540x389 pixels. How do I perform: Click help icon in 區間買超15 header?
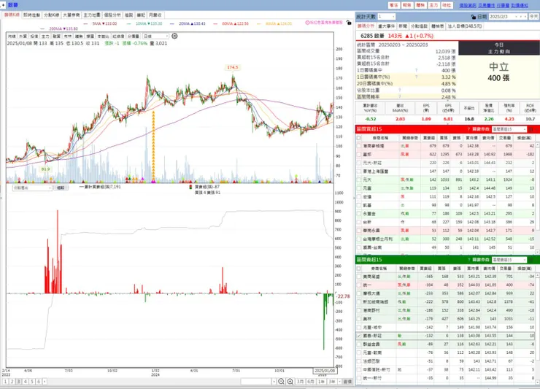pyautogui.click(x=468, y=129)
